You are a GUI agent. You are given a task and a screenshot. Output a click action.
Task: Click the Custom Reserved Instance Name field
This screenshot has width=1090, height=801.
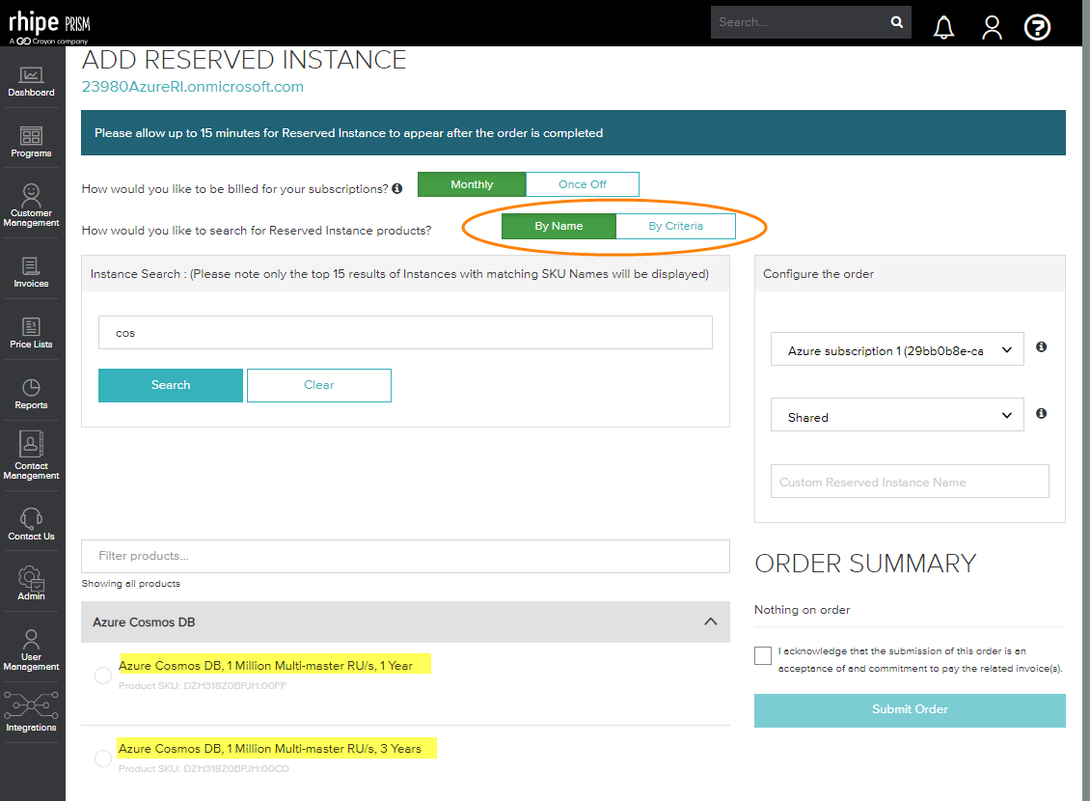coord(909,481)
